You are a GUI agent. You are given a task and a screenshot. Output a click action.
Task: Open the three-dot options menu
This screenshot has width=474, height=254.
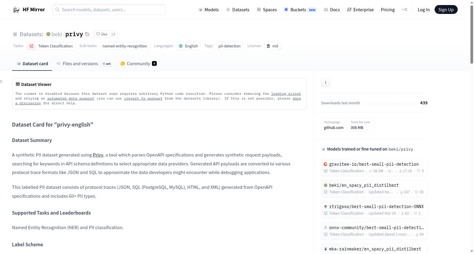326,82
